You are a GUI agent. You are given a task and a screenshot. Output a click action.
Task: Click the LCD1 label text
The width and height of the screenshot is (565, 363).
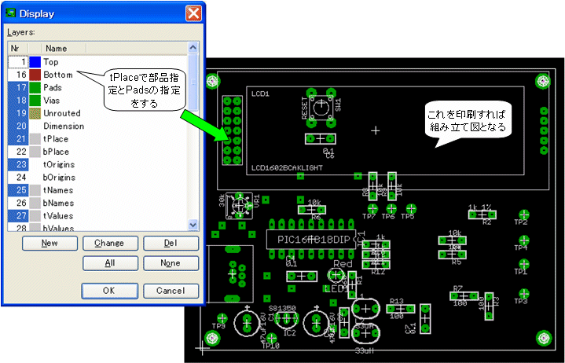[261, 94]
